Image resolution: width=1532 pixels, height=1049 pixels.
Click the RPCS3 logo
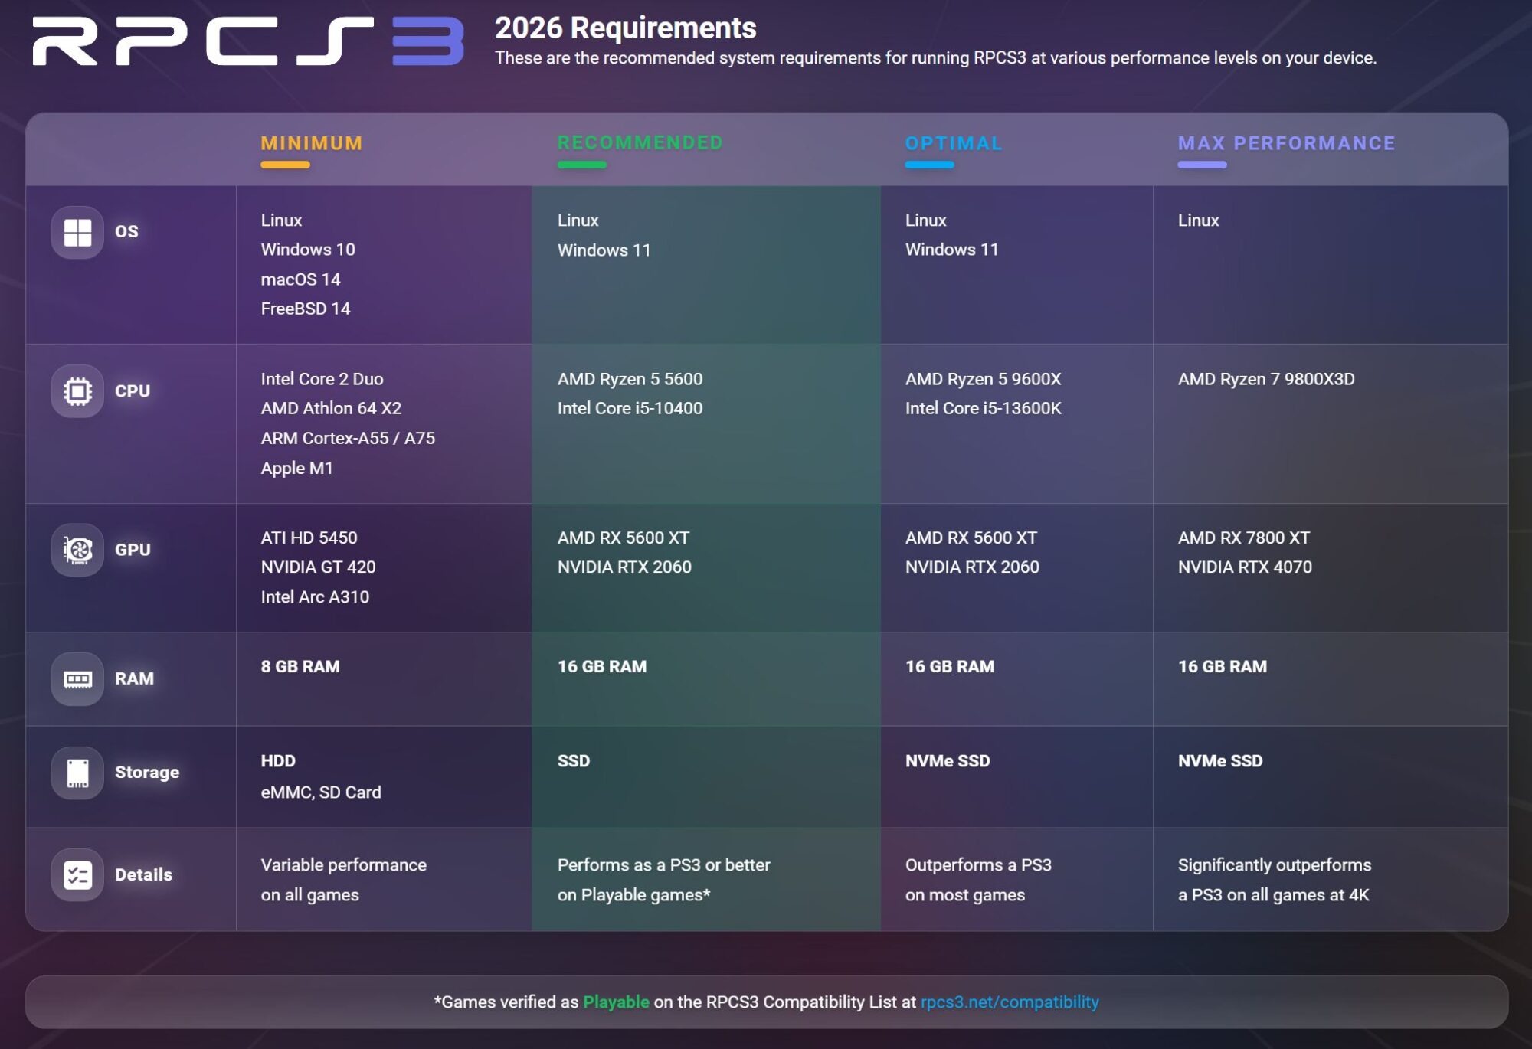click(x=248, y=41)
